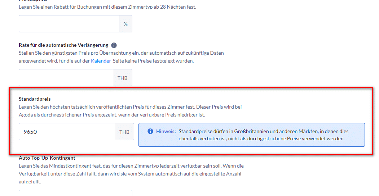Click the Rate für die automatische Verlängerung heading
The height and width of the screenshot is (196, 379).
tap(63, 45)
